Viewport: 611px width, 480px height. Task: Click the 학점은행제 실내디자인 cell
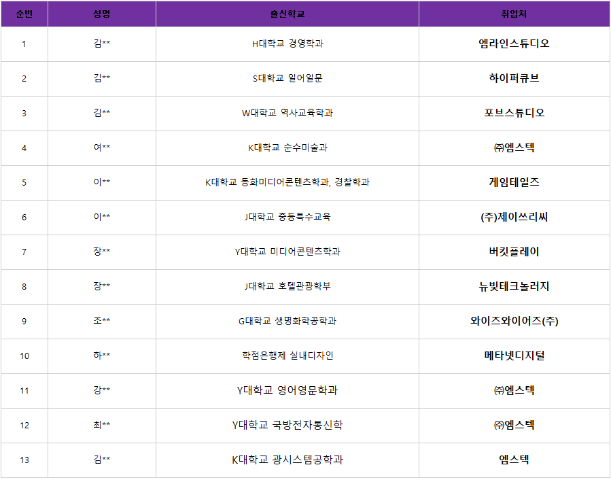287,356
